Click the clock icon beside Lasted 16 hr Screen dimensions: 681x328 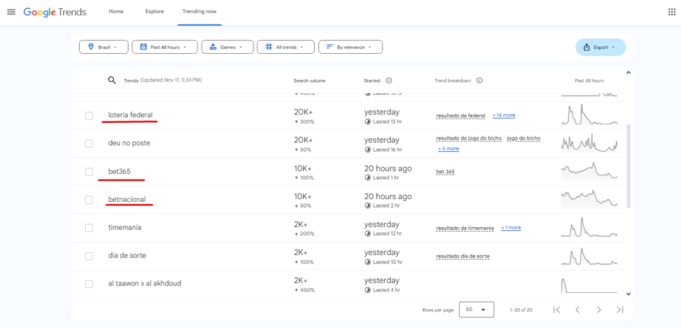pyautogui.click(x=368, y=149)
